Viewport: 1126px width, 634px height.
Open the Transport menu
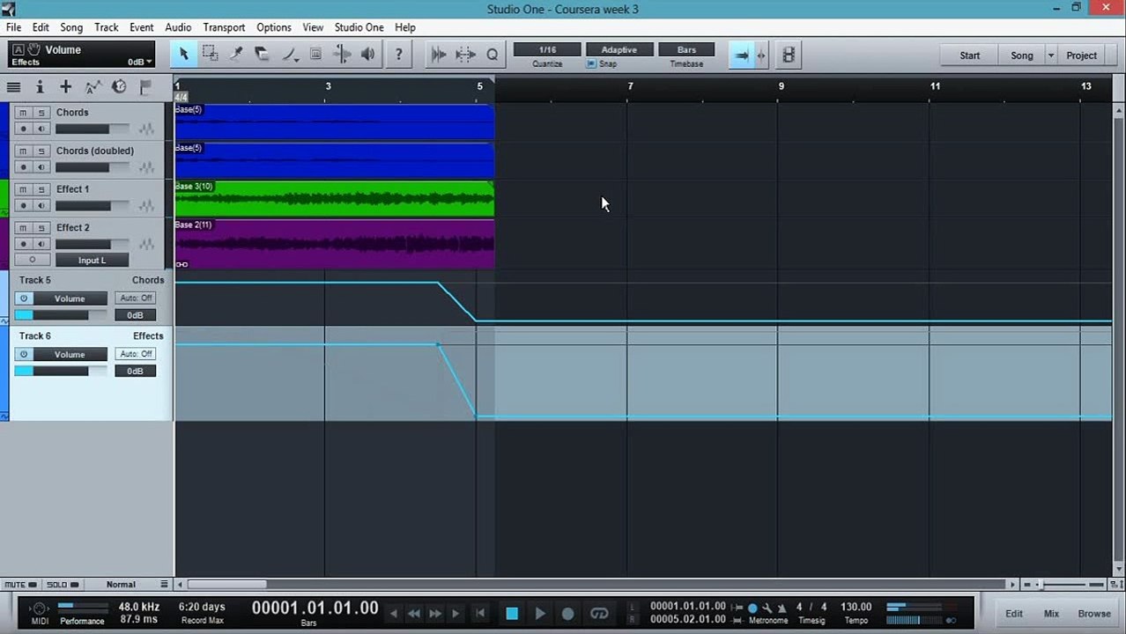coord(224,27)
